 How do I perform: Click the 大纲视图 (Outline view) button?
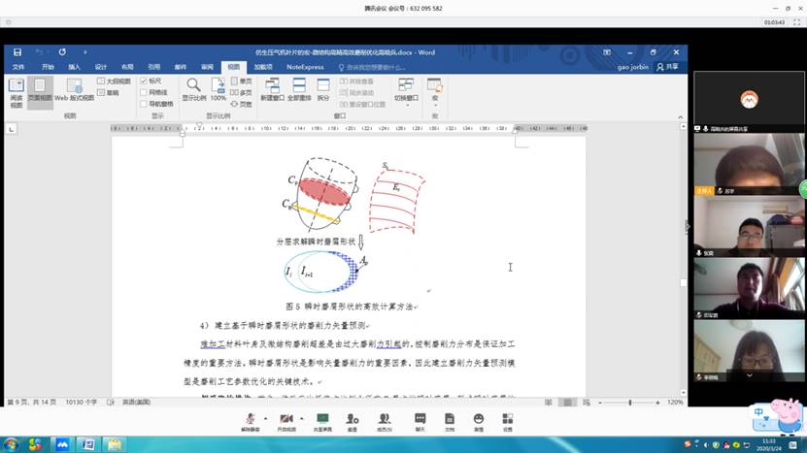coord(112,81)
